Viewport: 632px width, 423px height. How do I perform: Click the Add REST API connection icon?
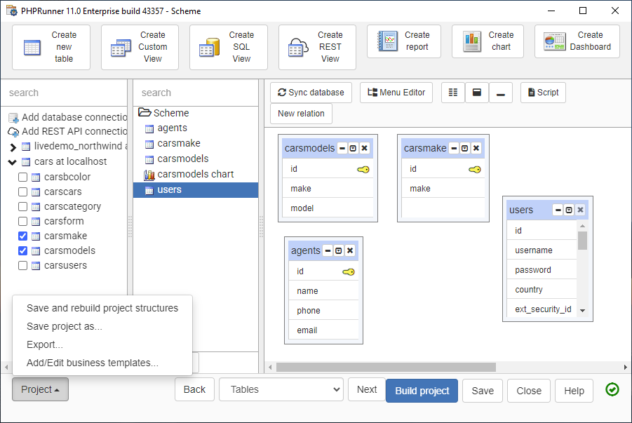[13, 132]
